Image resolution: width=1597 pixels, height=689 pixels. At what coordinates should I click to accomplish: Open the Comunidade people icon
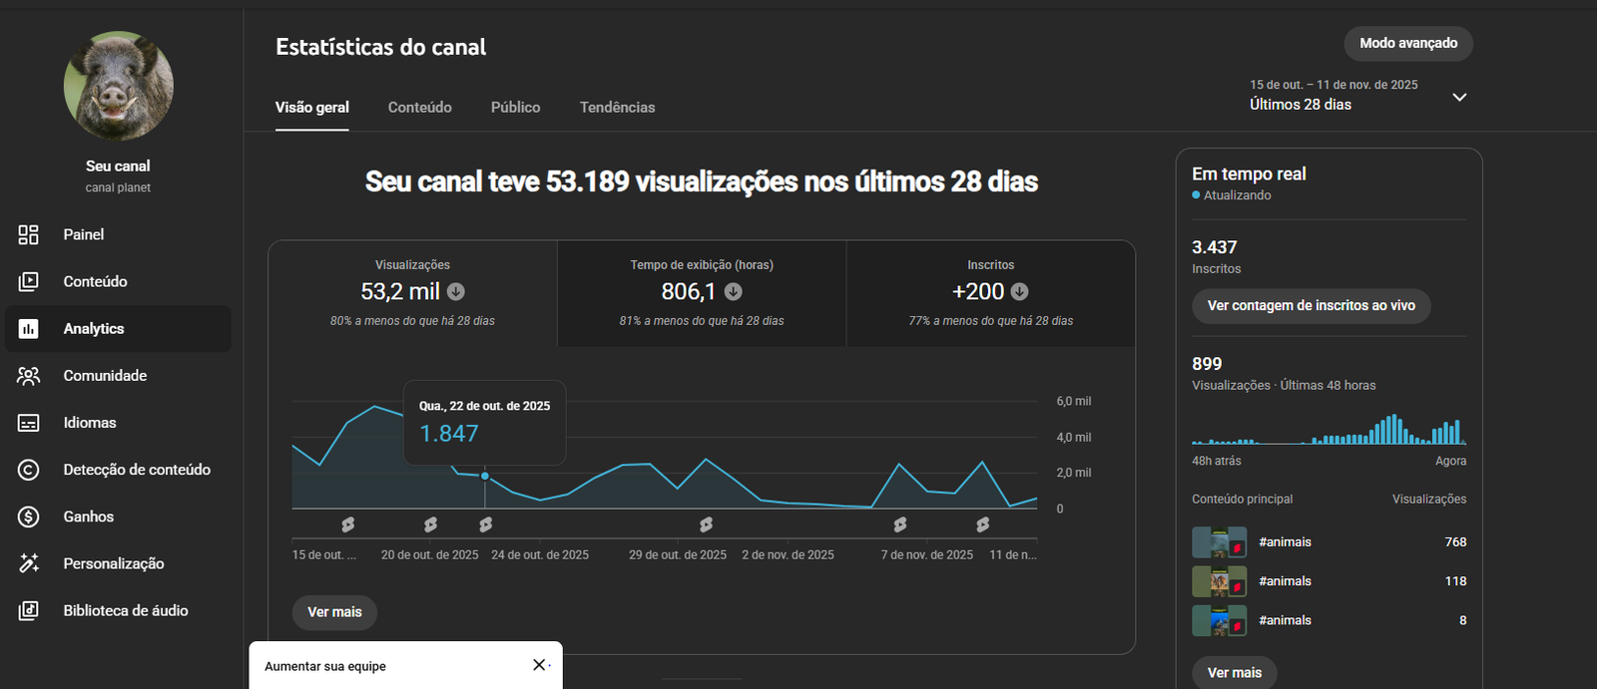click(28, 376)
